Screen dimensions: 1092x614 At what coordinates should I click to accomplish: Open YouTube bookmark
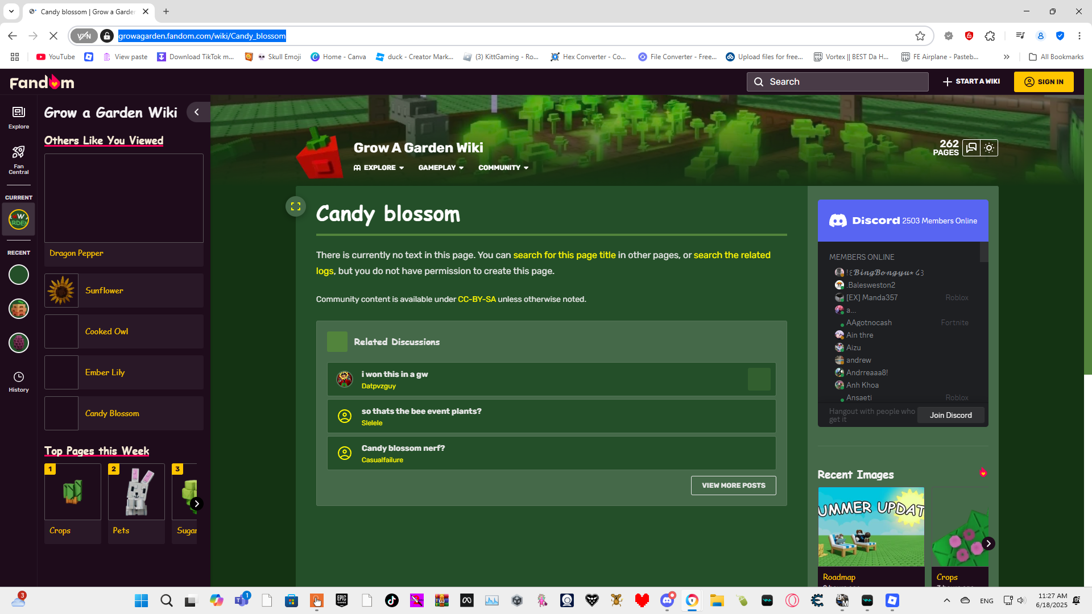tap(56, 57)
